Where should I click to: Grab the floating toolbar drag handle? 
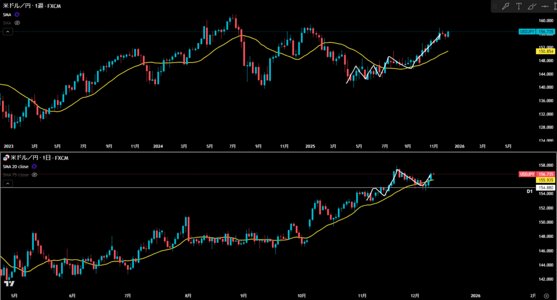point(496,7)
